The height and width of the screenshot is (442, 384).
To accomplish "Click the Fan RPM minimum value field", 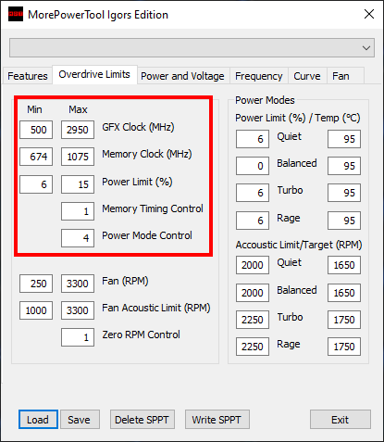I will (x=36, y=284).
